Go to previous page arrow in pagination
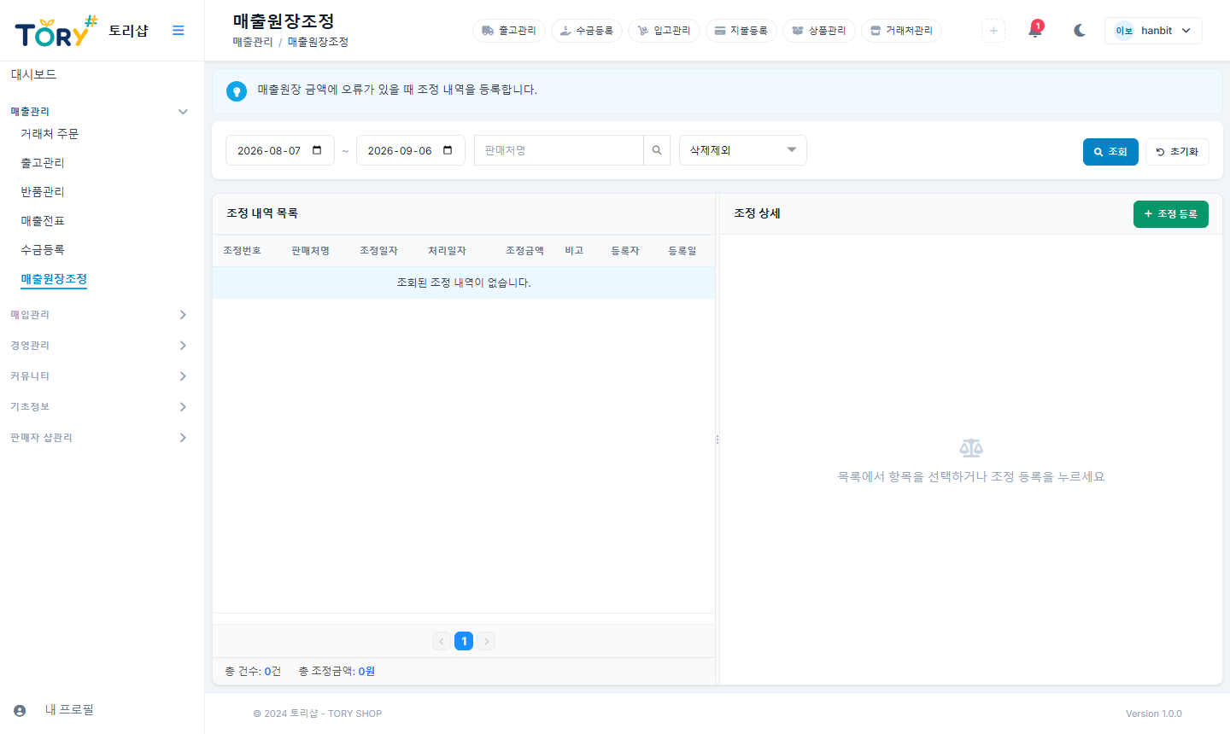Screen dimensions: 1230x734 click(442, 641)
